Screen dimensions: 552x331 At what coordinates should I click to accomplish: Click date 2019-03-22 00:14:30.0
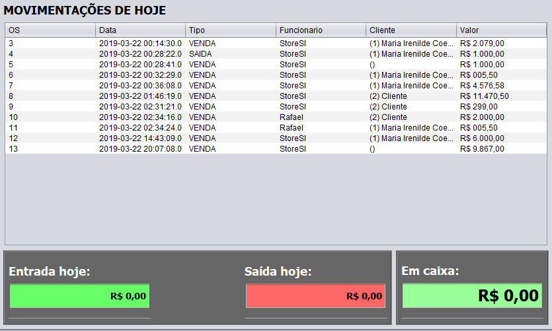[140, 43]
